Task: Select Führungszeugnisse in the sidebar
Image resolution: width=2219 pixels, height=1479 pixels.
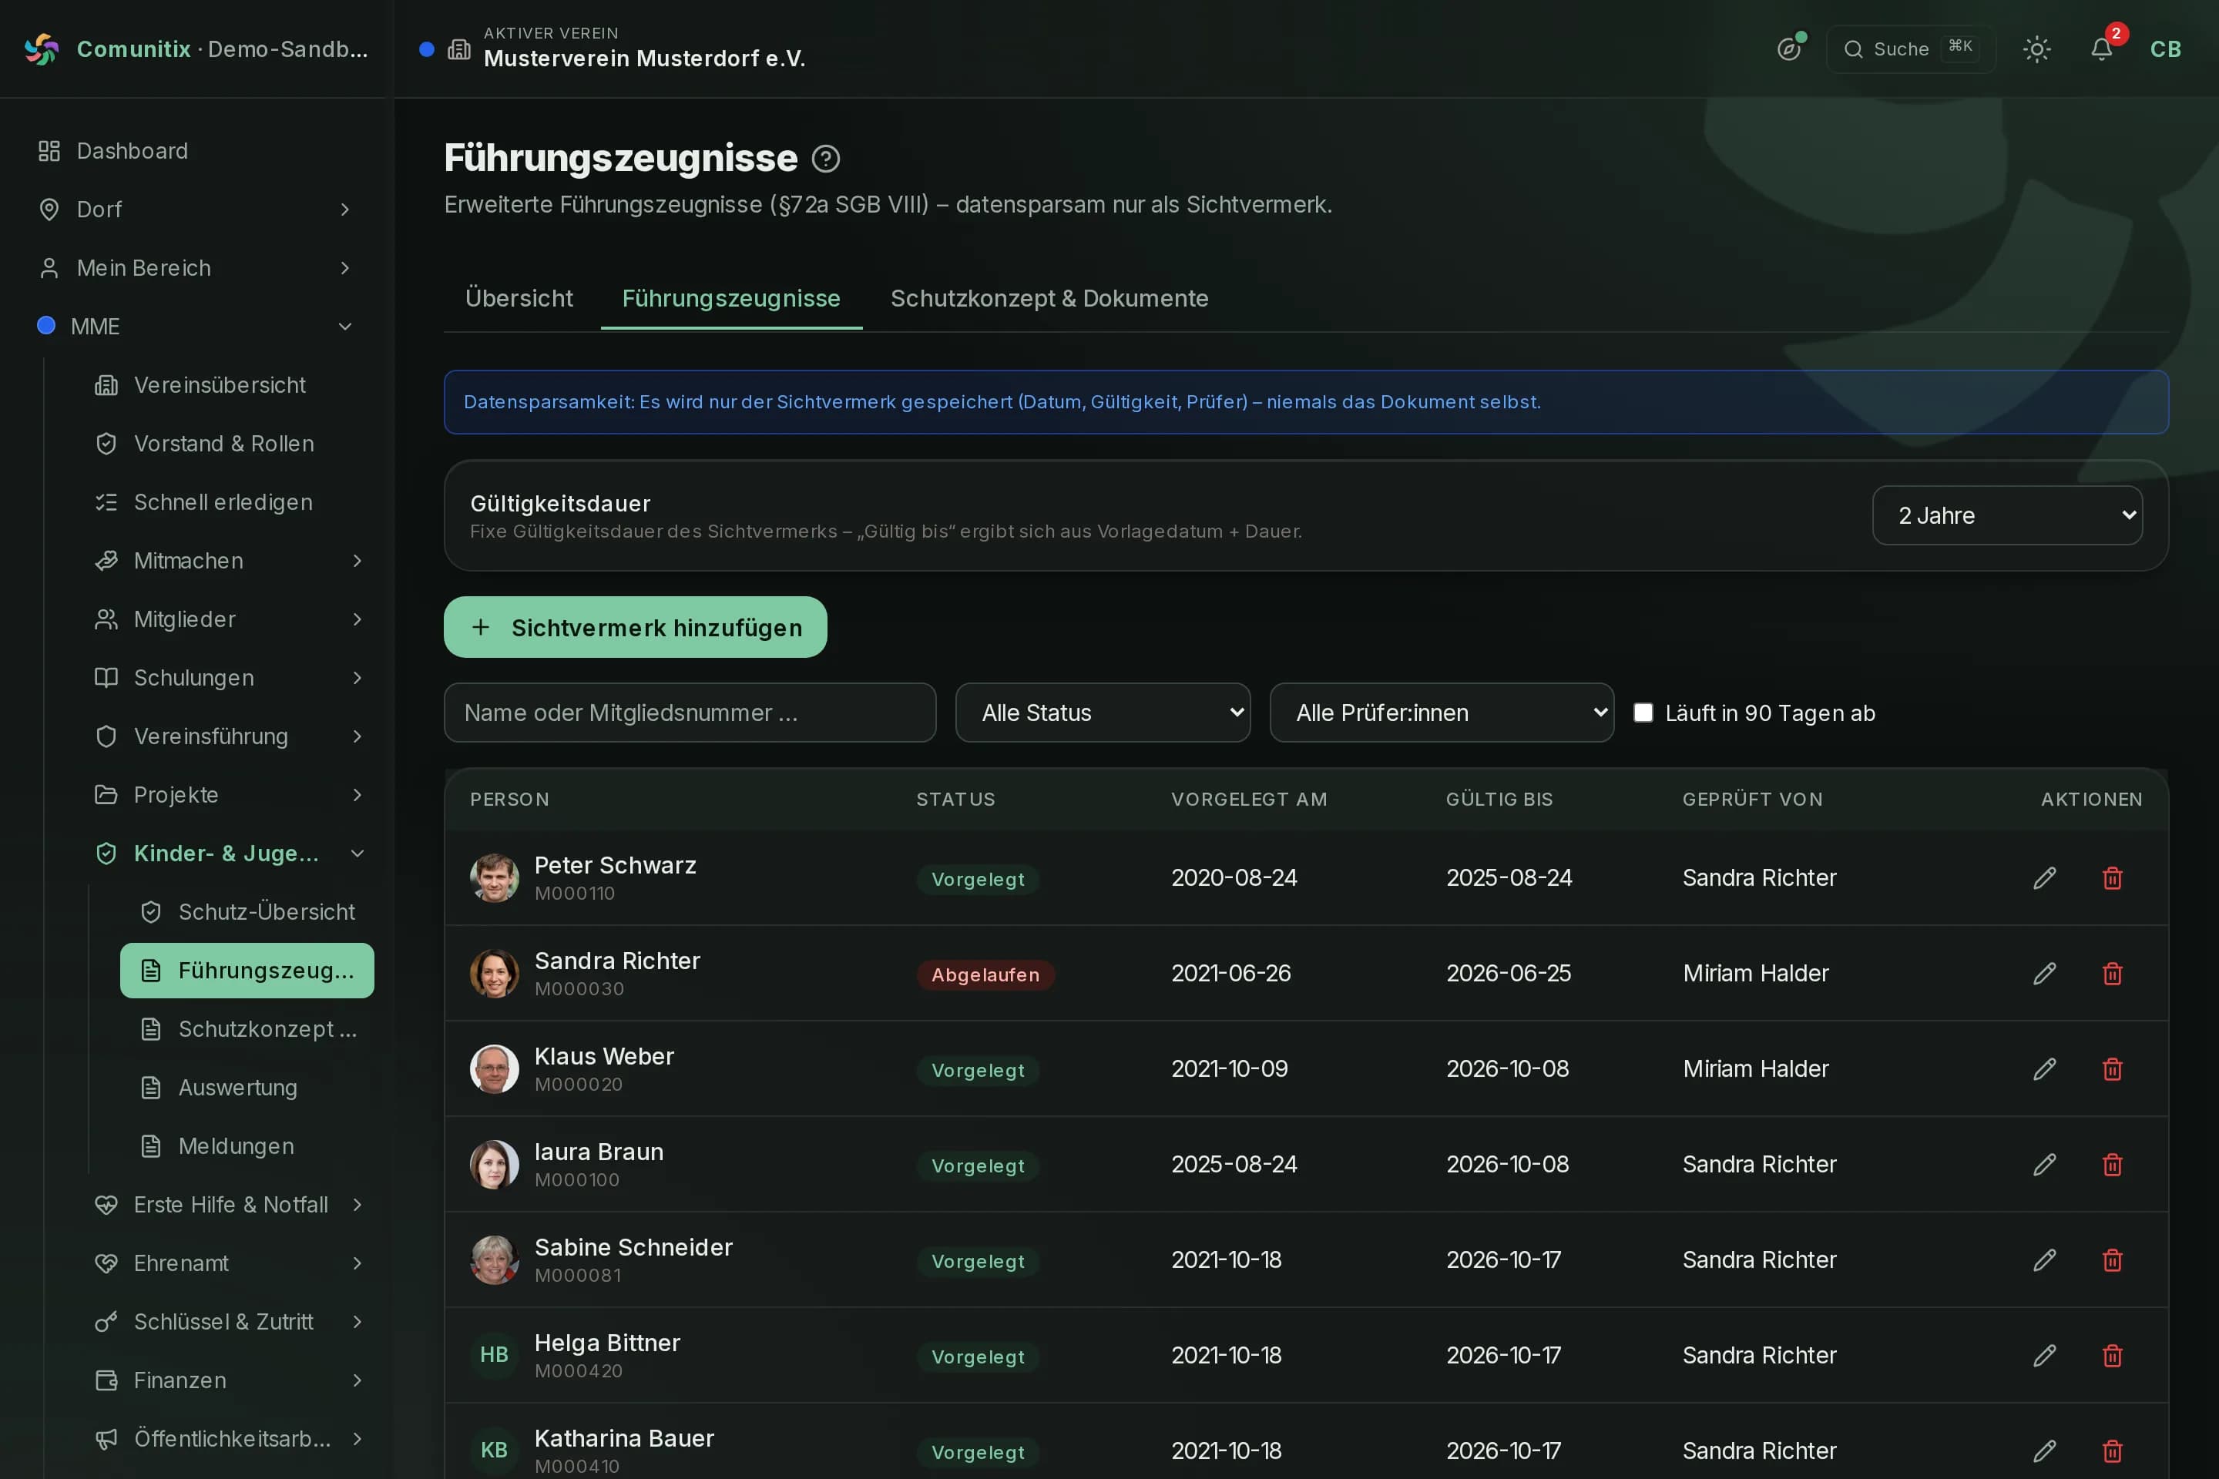Action: coord(247,971)
